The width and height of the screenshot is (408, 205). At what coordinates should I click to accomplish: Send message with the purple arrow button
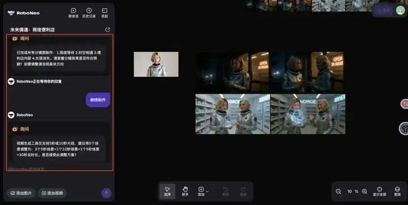(106, 193)
